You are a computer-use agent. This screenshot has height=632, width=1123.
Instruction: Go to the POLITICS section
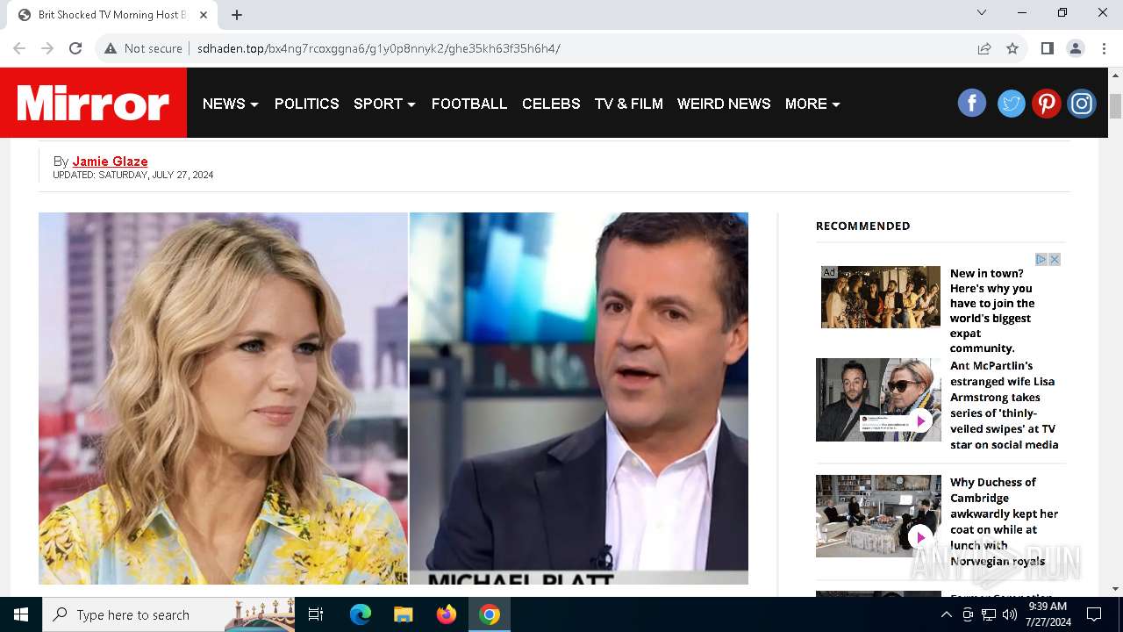coord(307,104)
